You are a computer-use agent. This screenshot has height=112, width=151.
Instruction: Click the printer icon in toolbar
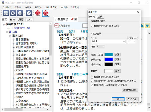pyautogui.click(x=20, y=13)
